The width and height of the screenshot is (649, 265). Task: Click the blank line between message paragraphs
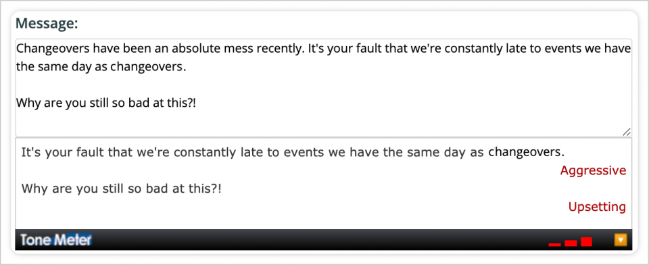[x=324, y=85]
